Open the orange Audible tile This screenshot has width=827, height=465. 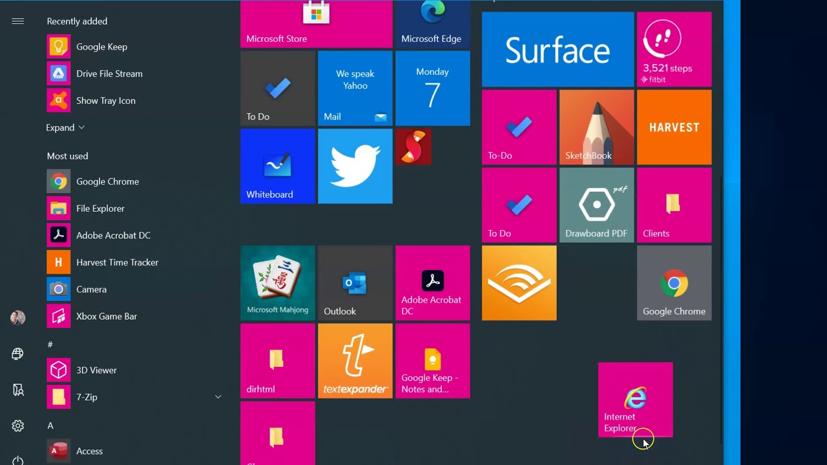pyautogui.click(x=519, y=283)
